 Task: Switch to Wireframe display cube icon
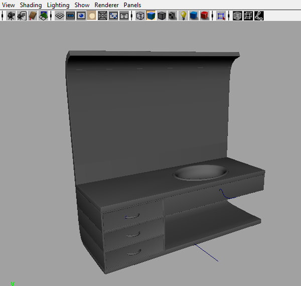[140, 16]
